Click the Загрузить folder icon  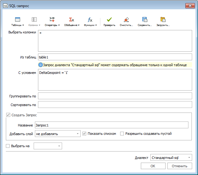(163, 20)
